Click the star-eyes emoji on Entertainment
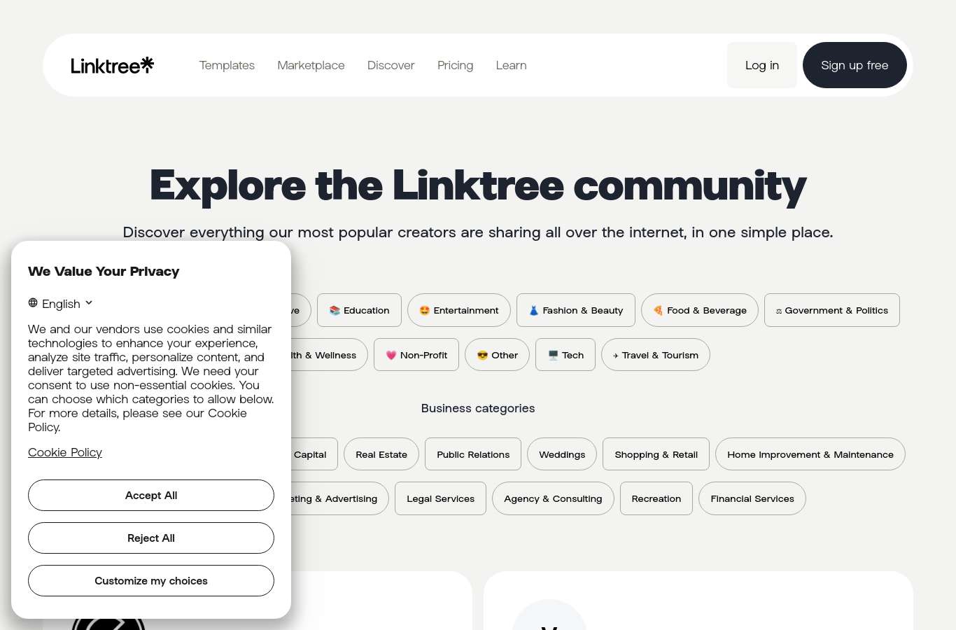The width and height of the screenshot is (956, 630). pyautogui.click(x=424, y=310)
